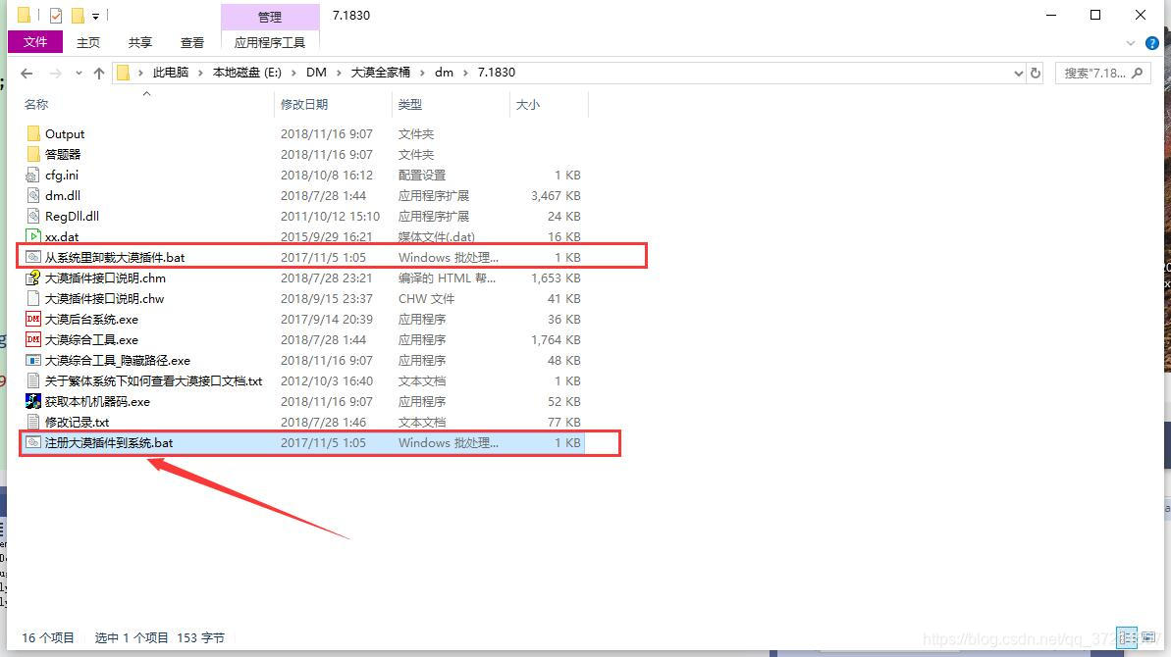Click the 7.1830 breadcrumb segment

[496, 73]
